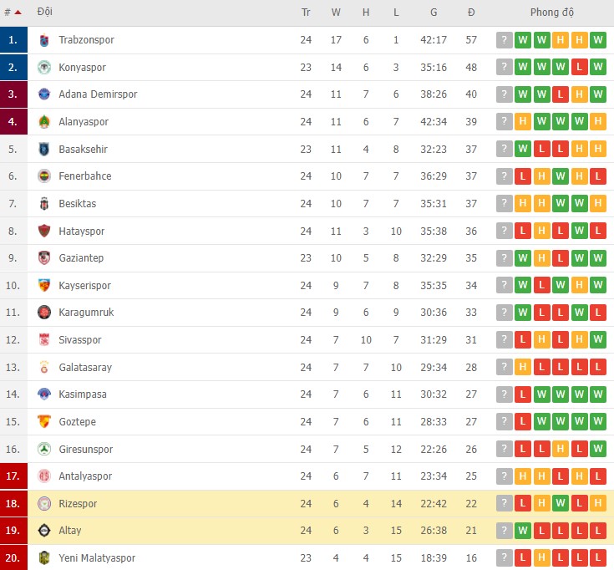The image size is (614, 570).
Task: Click the Galatasaray club logo
Action: click(x=44, y=368)
